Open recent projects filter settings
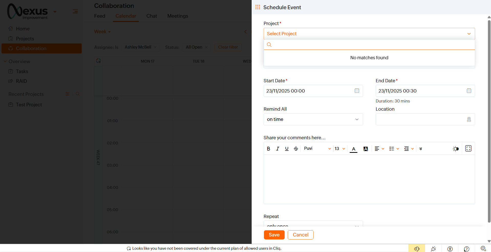Image resolution: width=491 pixels, height=252 pixels. point(67,94)
